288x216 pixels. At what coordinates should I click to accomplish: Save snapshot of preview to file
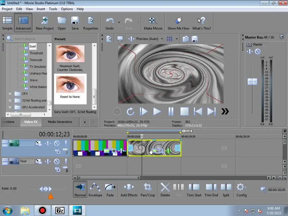(194, 39)
